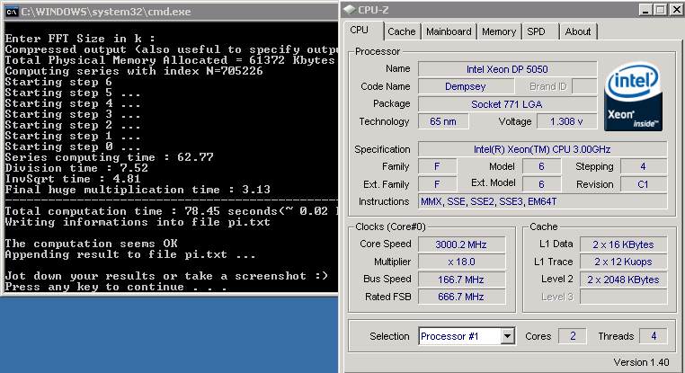Click the Final huge multiplication time line

pos(138,190)
